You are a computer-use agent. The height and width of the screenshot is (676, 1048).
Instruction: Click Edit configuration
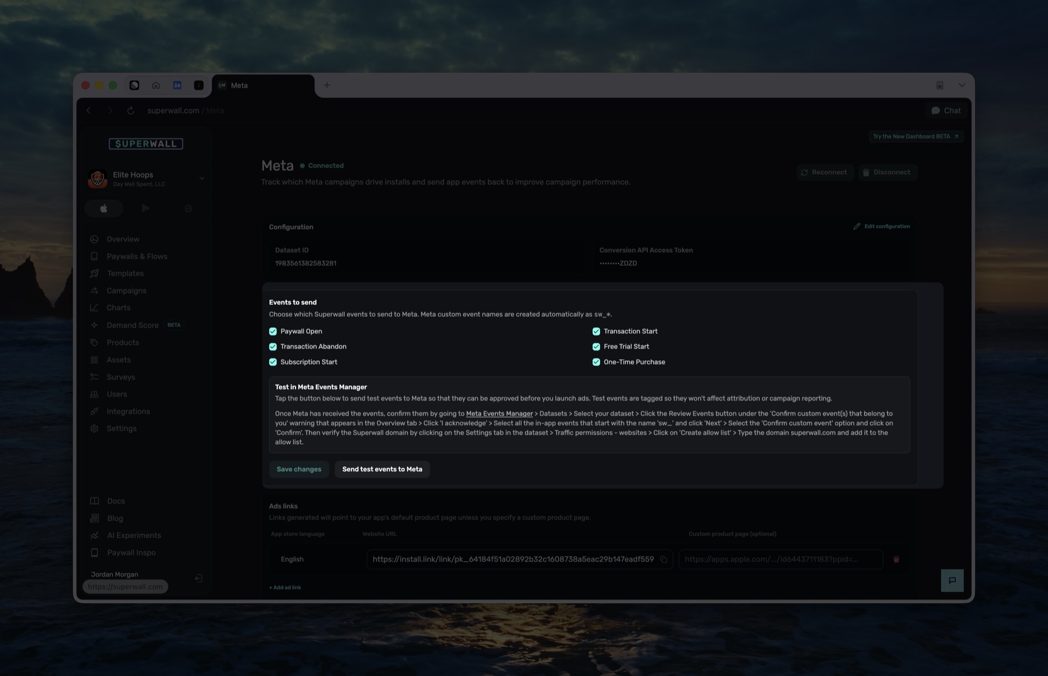[x=881, y=226]
